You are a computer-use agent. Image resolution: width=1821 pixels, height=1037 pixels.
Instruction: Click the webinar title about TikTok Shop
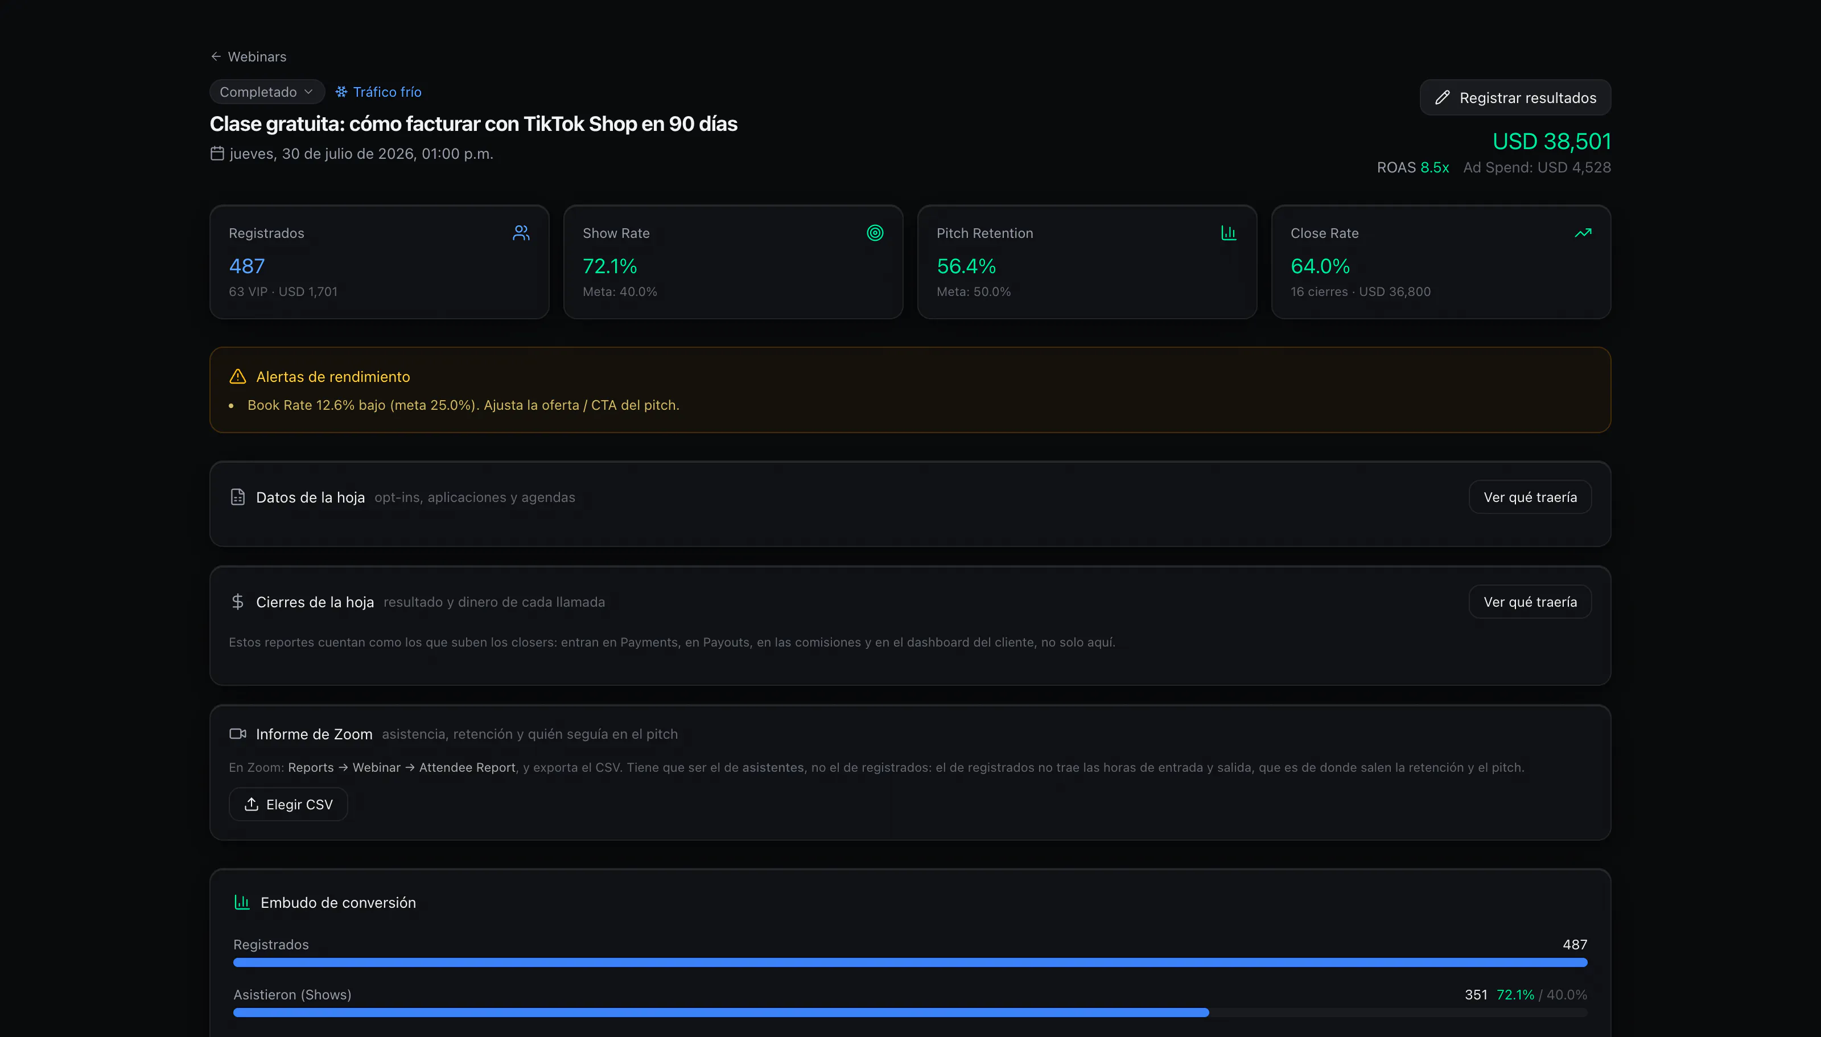pyautogui.click(x=473, y=124)
